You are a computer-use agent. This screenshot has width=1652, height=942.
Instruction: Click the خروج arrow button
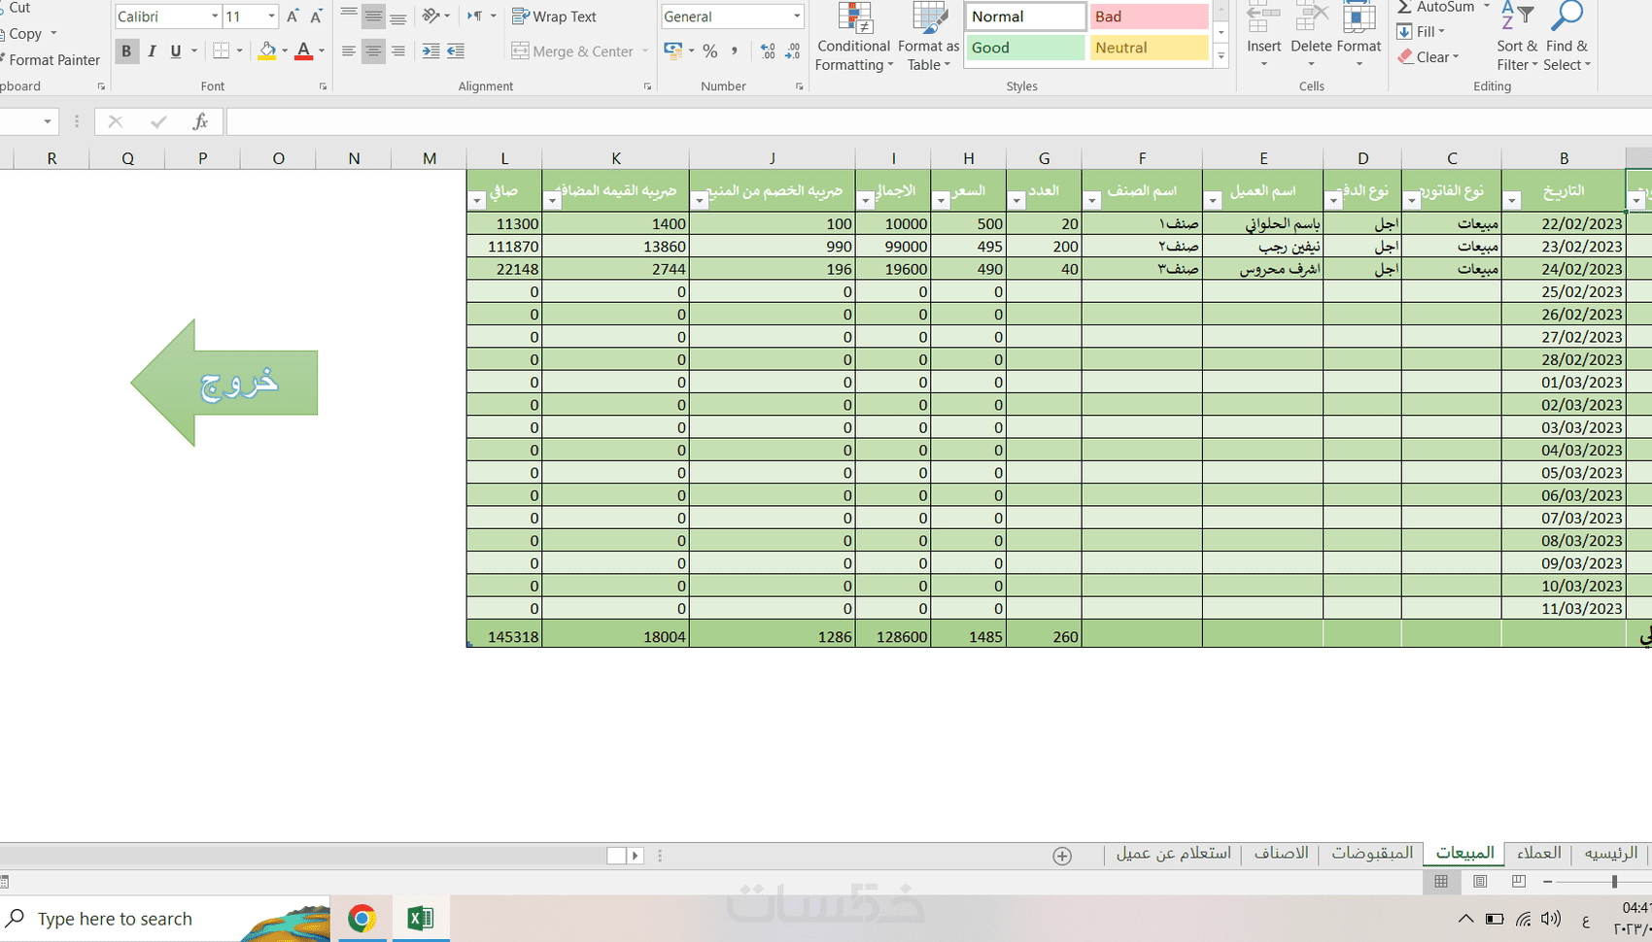[x=224, y=383]
